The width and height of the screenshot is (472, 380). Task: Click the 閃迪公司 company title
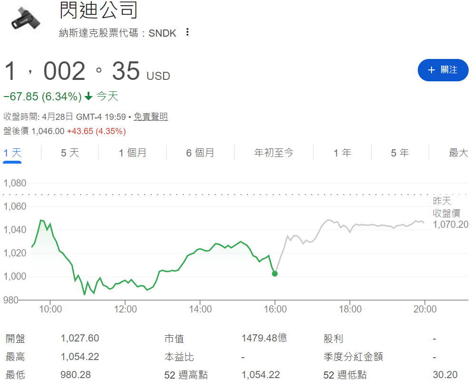[97, 11]
